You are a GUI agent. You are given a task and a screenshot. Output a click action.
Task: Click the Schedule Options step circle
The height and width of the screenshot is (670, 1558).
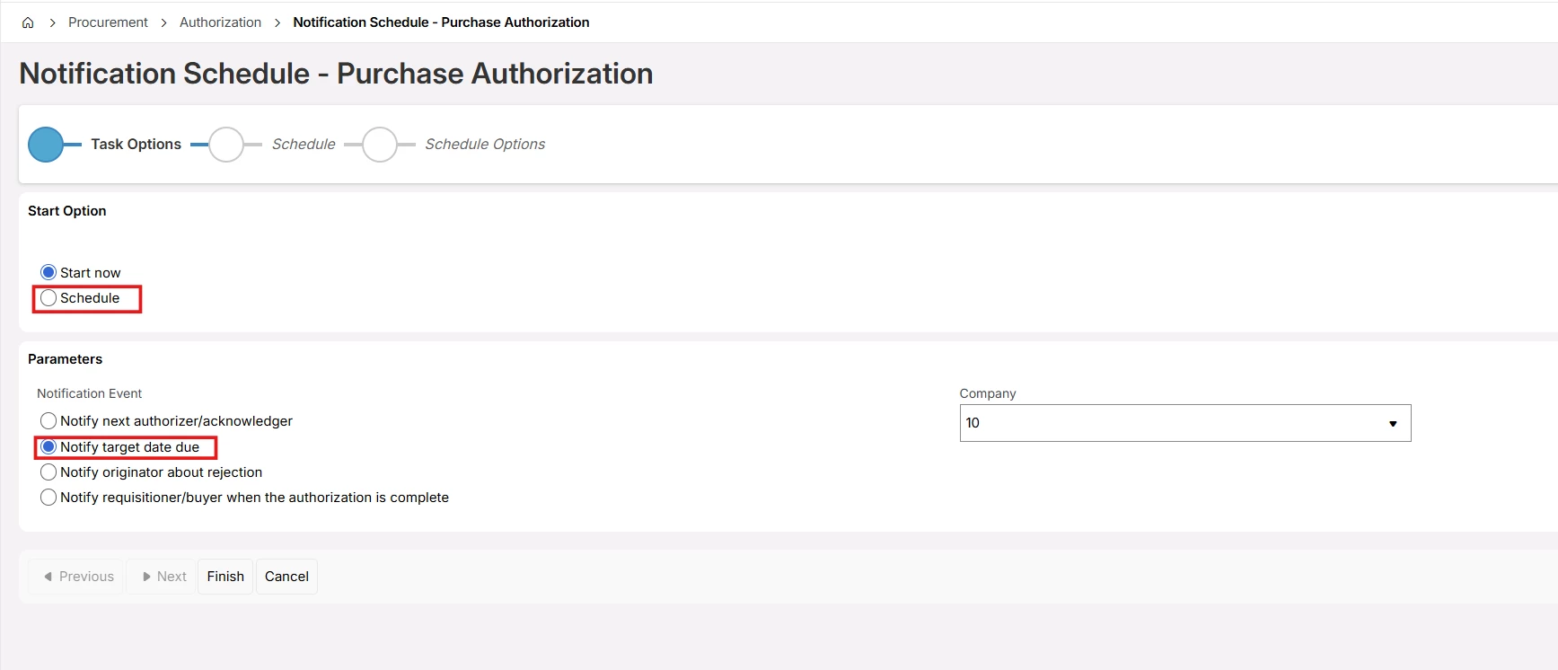click(x=380, y=145)
